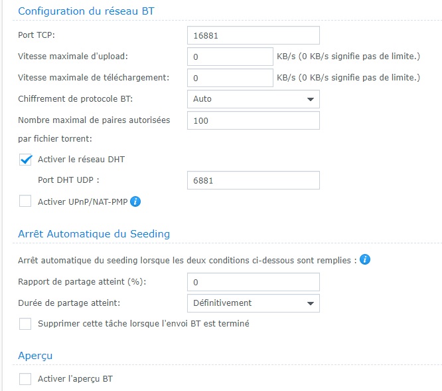Enable Activer l'aperçu BT checkbox
The width and height of the screenshot is (442, 391).
coord(26,379)
